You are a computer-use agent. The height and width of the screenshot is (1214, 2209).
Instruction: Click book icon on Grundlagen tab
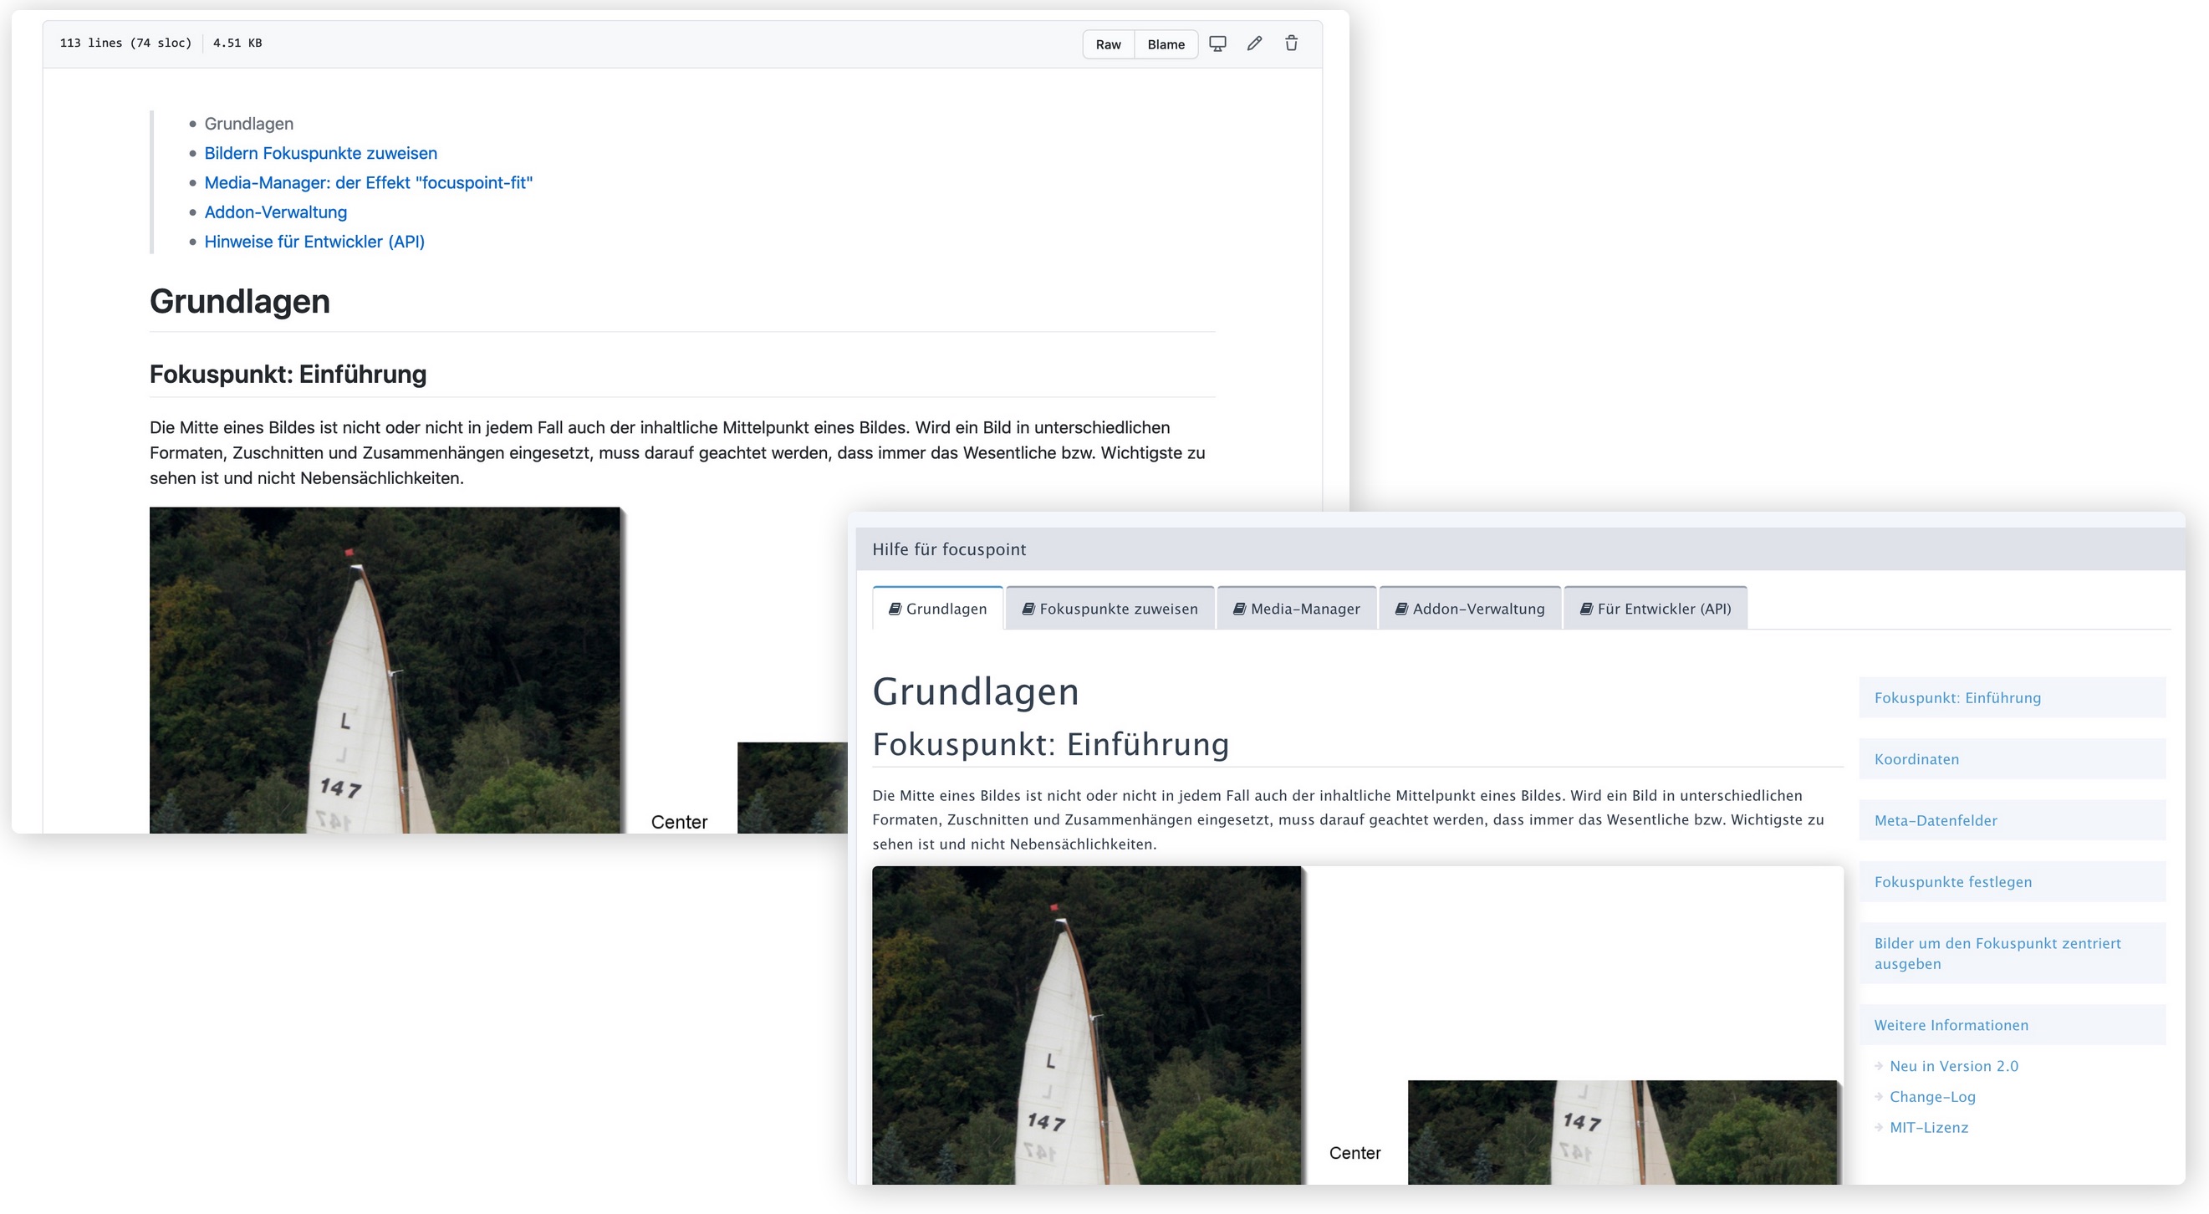pos(895,609)
